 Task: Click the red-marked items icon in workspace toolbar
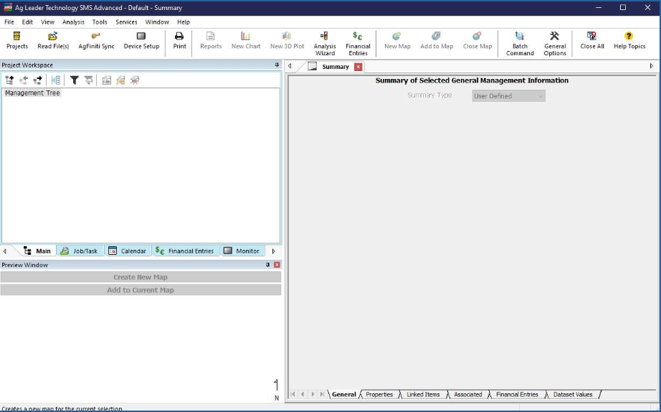[x=135, y=80]
